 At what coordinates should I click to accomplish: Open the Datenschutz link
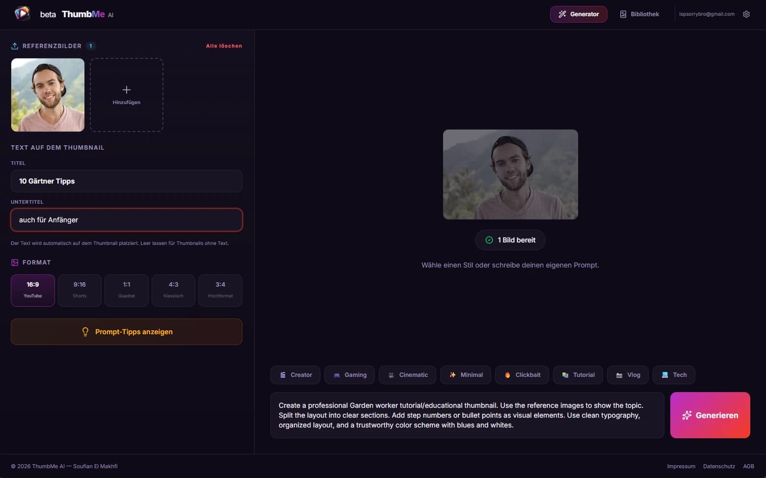(719, 466)
